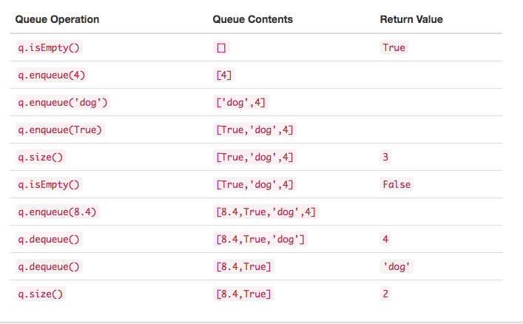Image resolution: width=523 pixels, height=324 pixels.
Task: Click the [4] queue contents cell
Action: pyautogui.click(x=224, y=75)
